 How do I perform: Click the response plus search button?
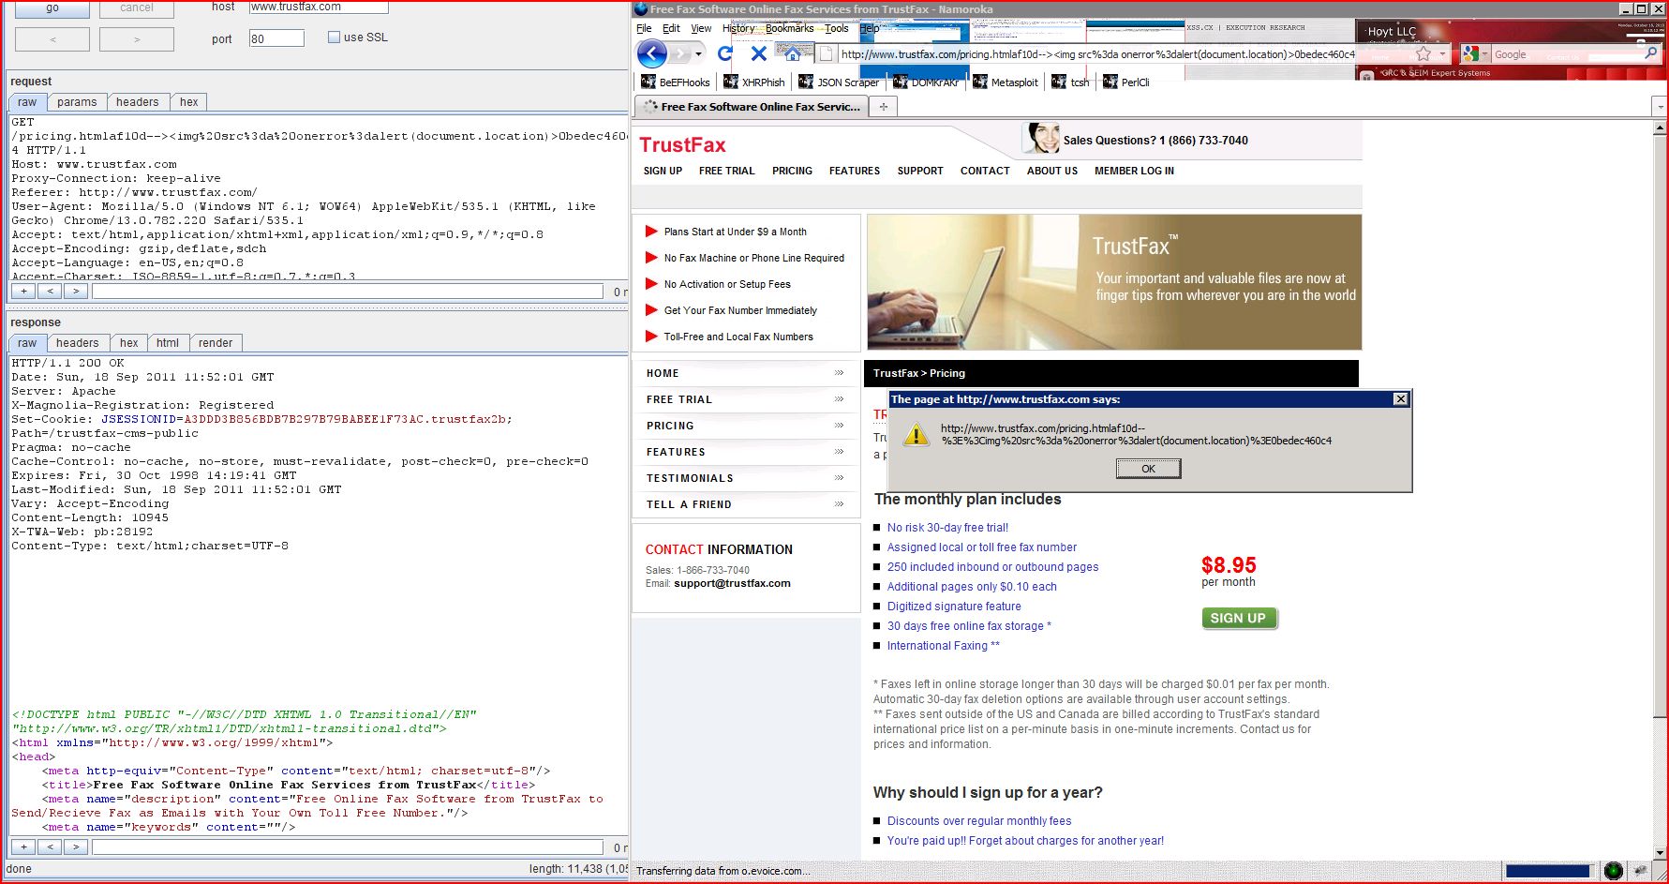23,847
